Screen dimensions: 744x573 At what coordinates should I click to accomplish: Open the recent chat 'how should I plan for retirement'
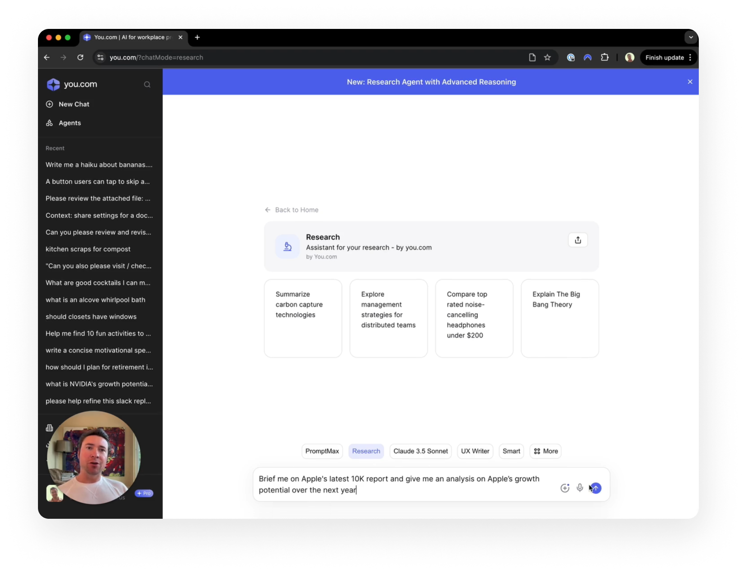pyautogui.click(x=99, y=367)
